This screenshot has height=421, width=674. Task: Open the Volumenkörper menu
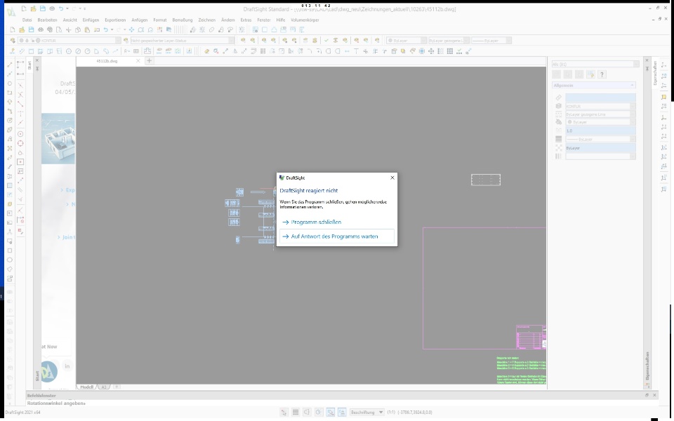pyautogui.click(x=305, y=20)
